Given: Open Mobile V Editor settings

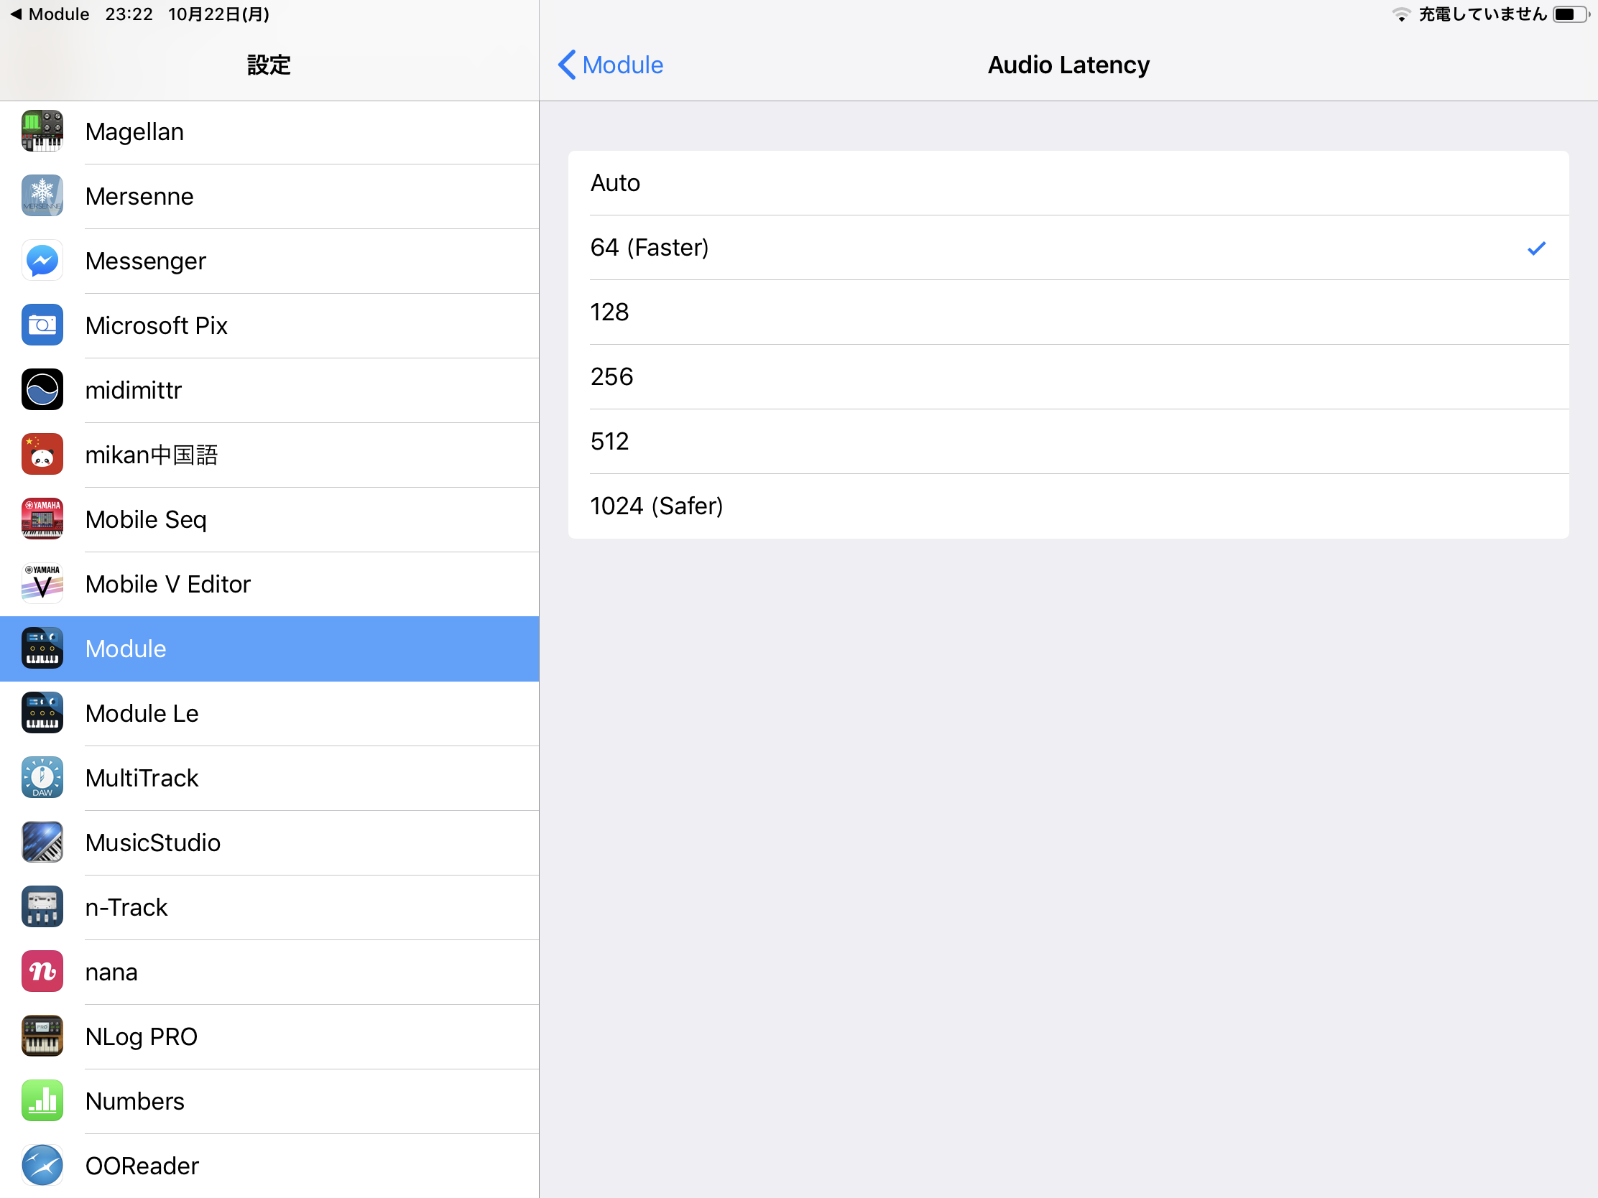Looking at the screenshot, I should (269, 584).
